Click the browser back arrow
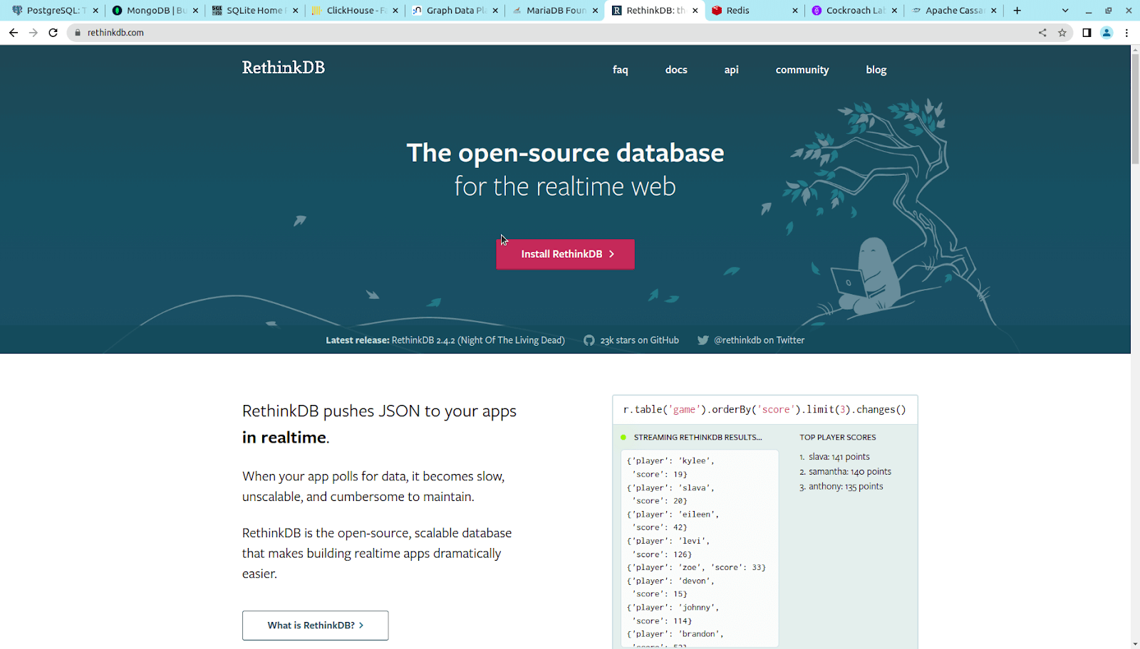This screenshot has height=649, width=1140. (14, 32)
